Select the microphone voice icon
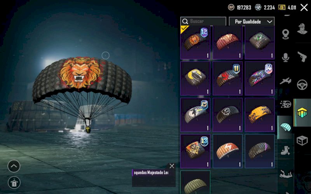 (286, 57)
